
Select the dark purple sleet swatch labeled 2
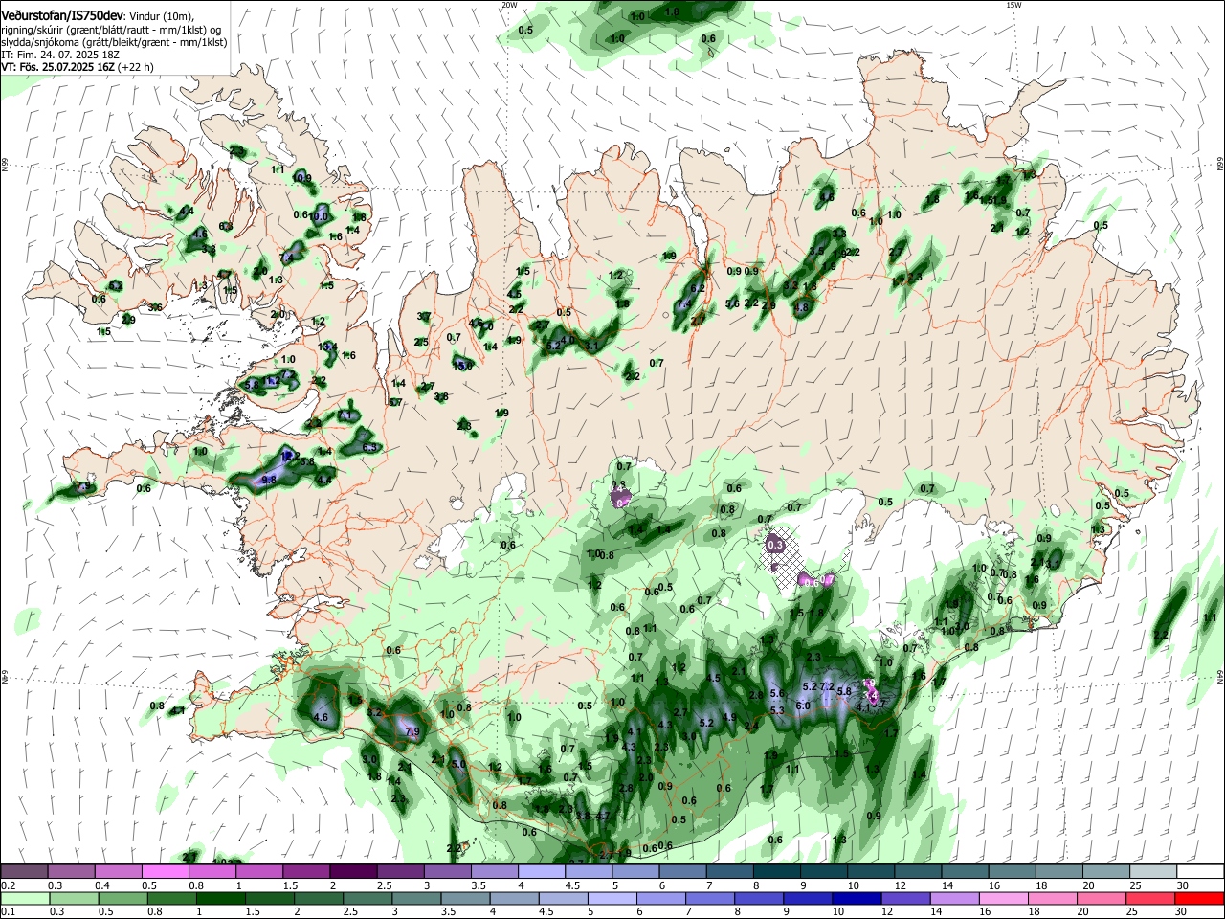pos(352,872)
